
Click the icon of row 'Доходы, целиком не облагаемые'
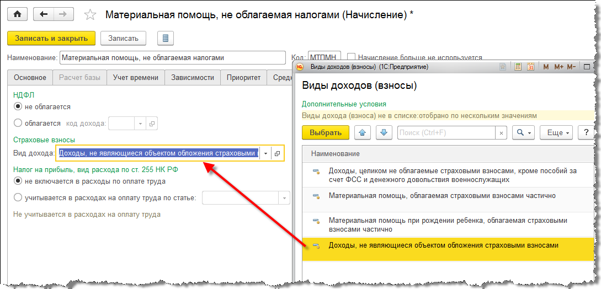point(316,172)
